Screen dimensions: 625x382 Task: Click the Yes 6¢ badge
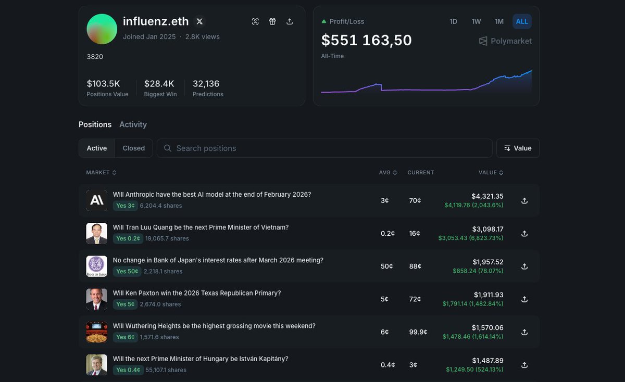(x=126, y=337)
